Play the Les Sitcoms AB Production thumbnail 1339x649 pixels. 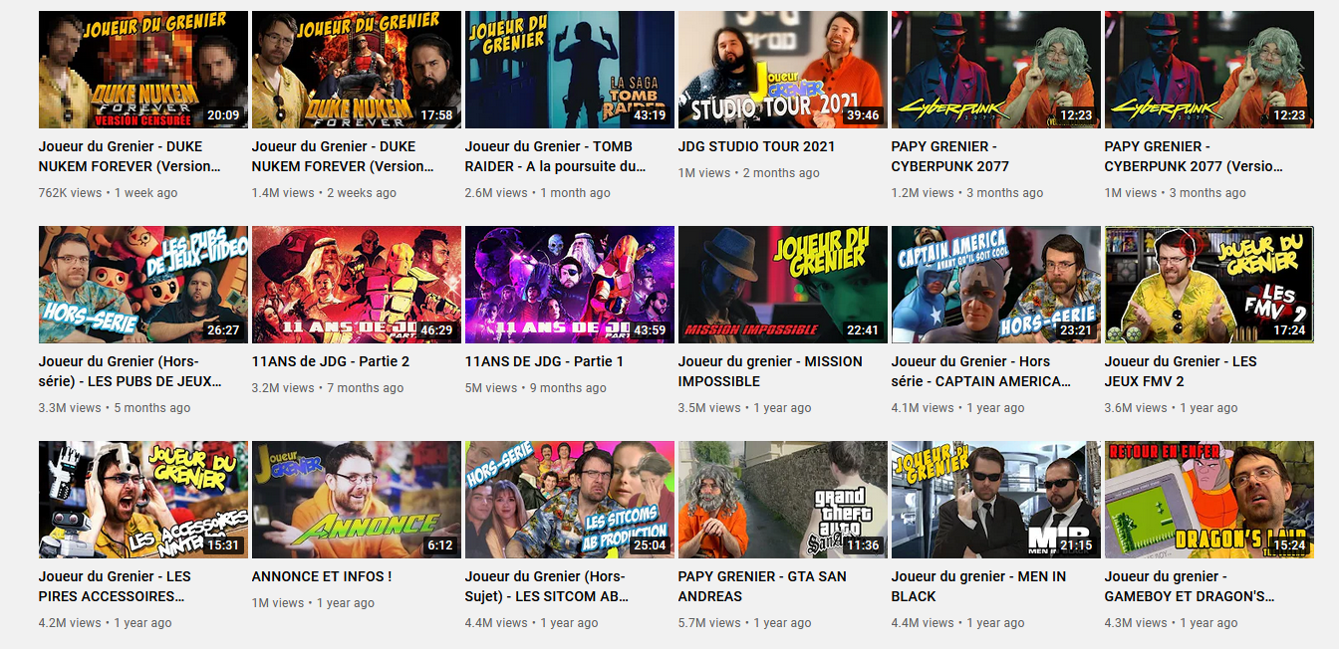(570, 500)
